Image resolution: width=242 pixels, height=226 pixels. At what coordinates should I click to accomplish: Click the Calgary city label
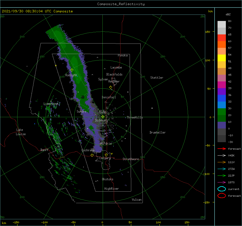pos(105,158)
